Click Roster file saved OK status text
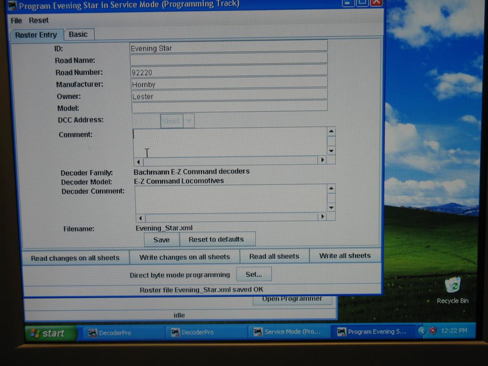This screenshot has height=366, width=488. pyautogui.click(x=202, y=290)
